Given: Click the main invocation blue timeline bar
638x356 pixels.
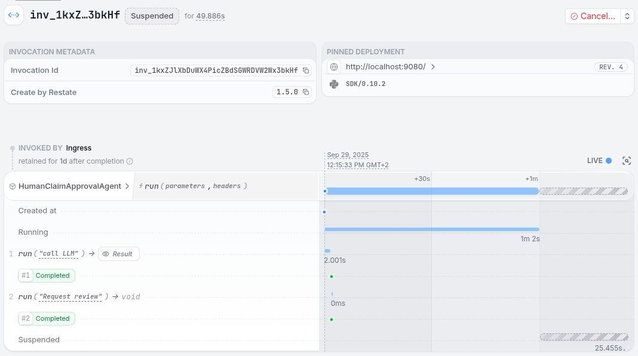Looking at the screenshot, I should [433, 191].
